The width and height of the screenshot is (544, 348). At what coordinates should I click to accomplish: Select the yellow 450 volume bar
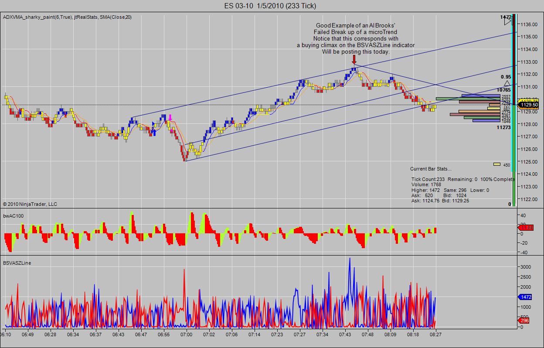coord(497,164)
